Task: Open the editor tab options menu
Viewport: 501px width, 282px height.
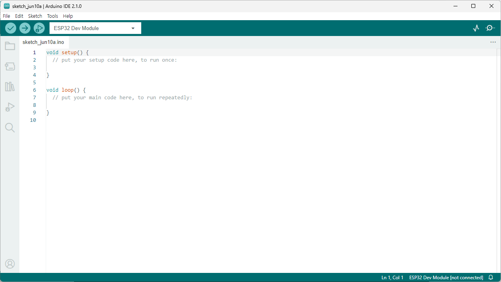Action: [x=493, y=42]
